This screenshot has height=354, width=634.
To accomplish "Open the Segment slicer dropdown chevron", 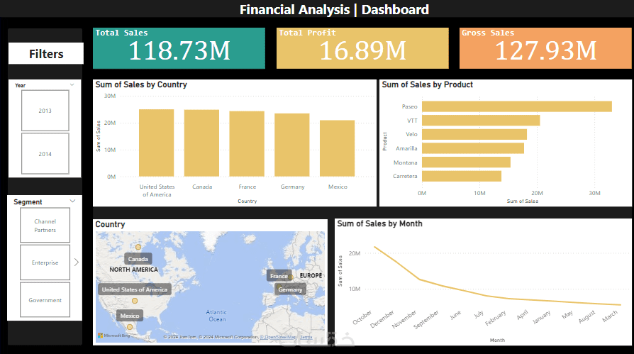I will [72, 201].
